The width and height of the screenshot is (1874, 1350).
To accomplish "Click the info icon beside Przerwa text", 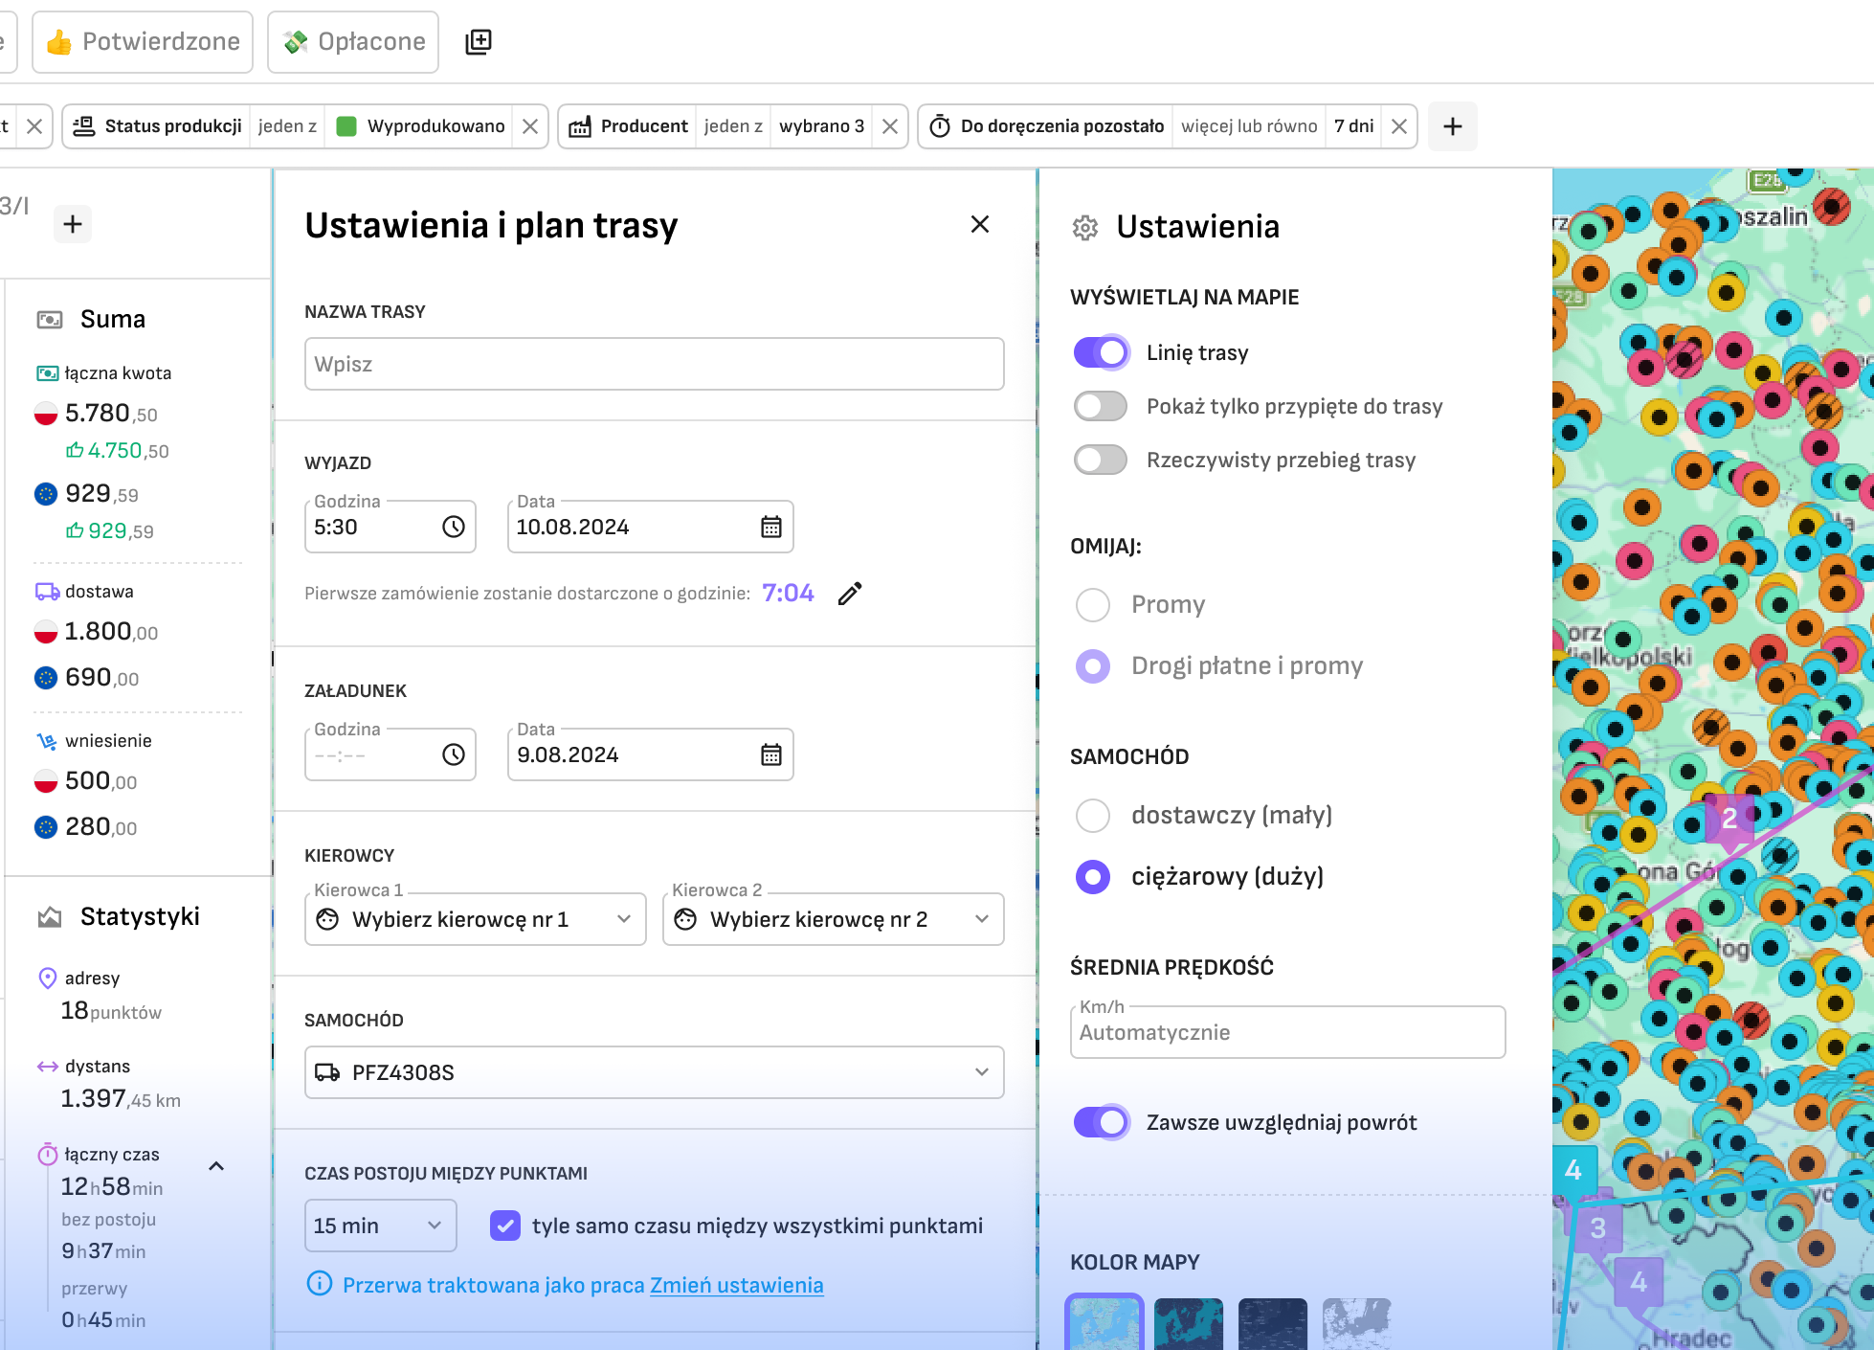I will click(x=320, y=1284).
